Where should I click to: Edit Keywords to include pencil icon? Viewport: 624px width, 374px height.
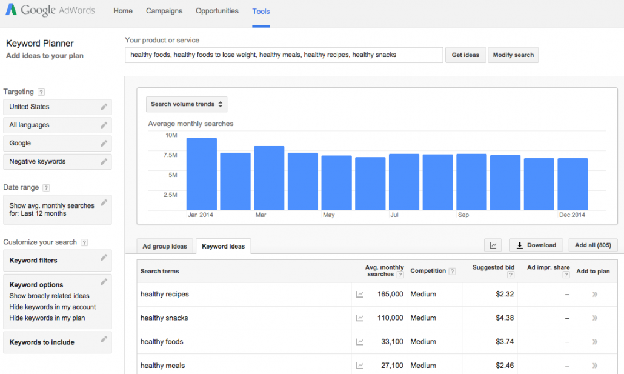[104, 339]
